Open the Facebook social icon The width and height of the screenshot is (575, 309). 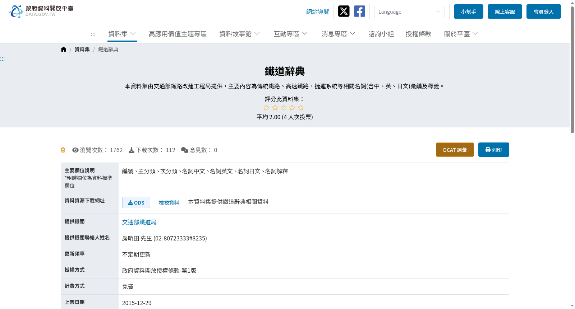[359, 11]
